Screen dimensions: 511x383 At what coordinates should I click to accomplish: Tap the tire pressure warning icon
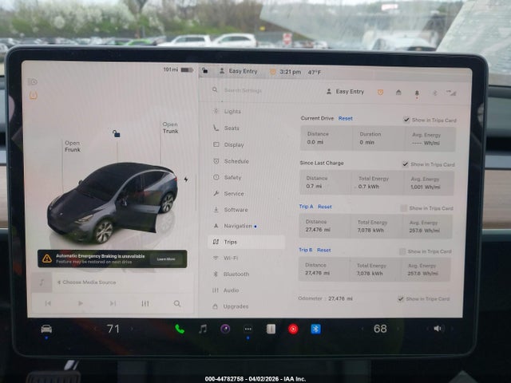pos(34,95)
